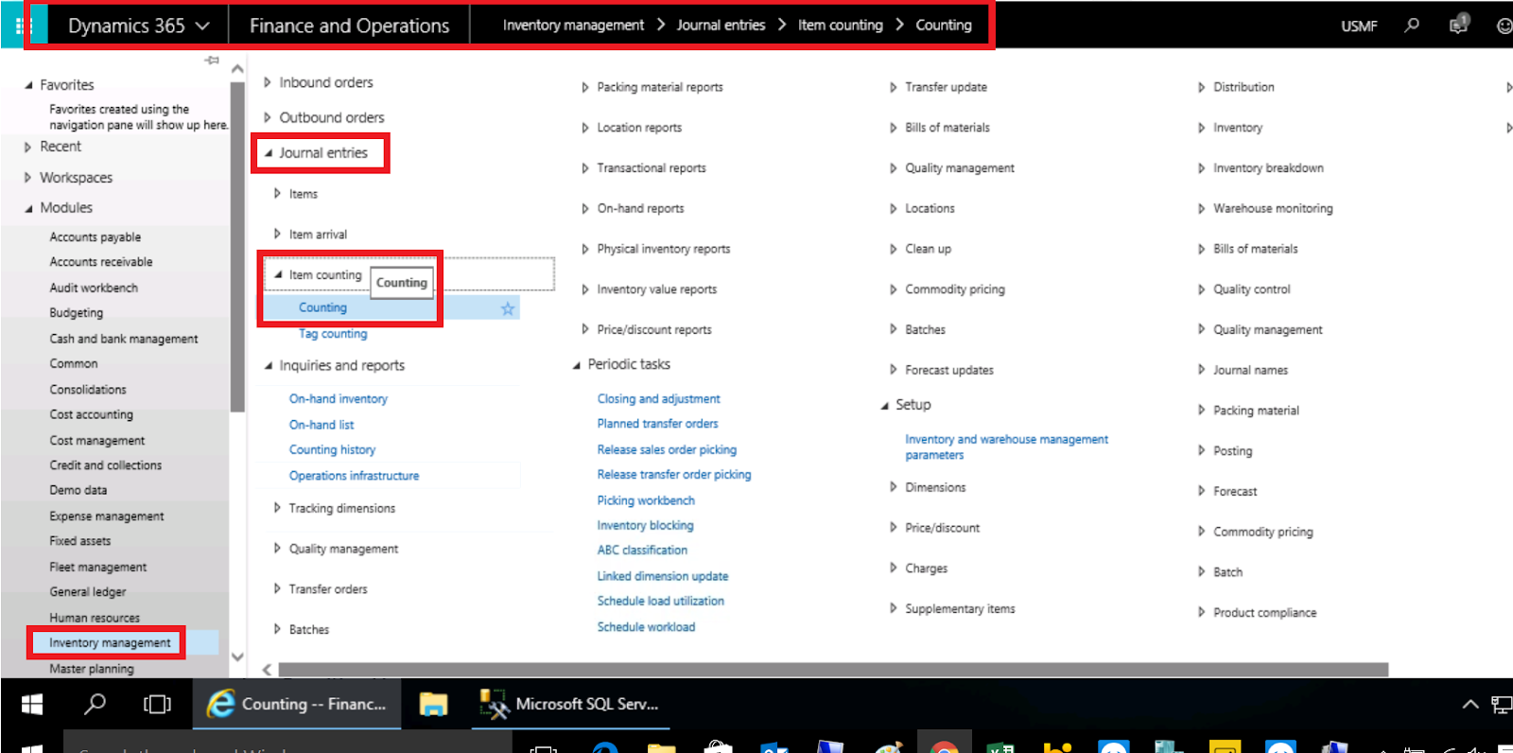
Task: Click Item counting breadcrumb
Action: pyautogui.click(x=840, y=26)
